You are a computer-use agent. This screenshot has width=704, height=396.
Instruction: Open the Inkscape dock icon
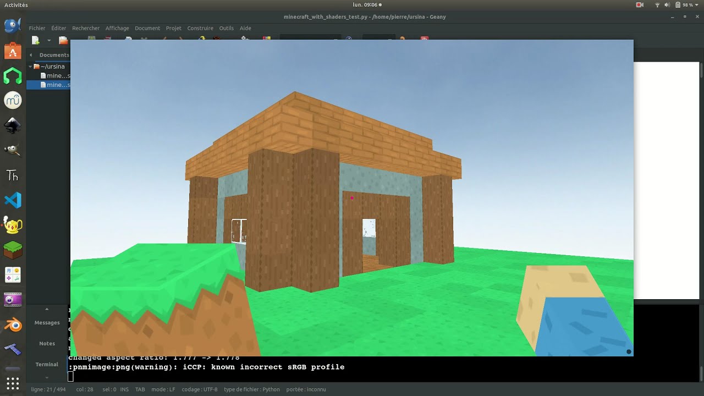click(x=13, y=125)
